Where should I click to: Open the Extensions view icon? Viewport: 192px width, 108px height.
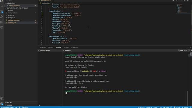tap(2, 22)
